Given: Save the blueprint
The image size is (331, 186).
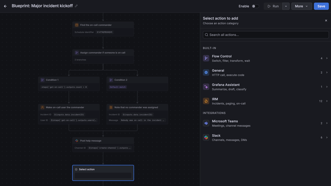Looking at the screenshot, I should pyautogui.click(x=321, y=6).
